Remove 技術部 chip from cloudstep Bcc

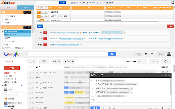point(80,45)
